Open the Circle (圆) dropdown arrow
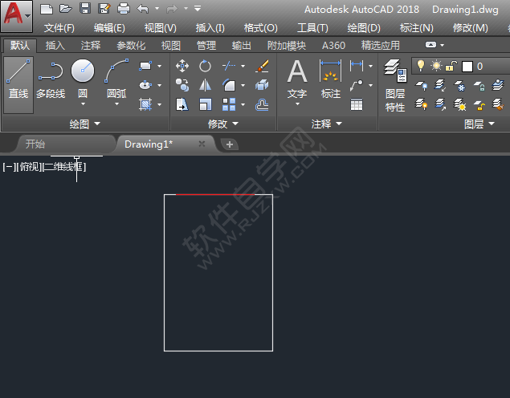510x398 pixels. [83, 104]
